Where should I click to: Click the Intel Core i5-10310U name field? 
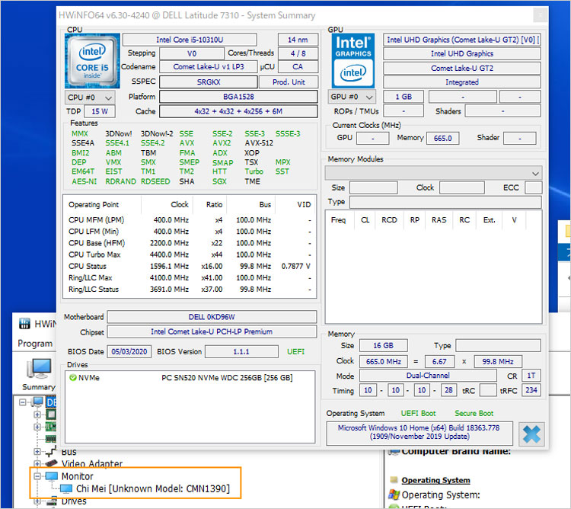(x=190, y=40)
